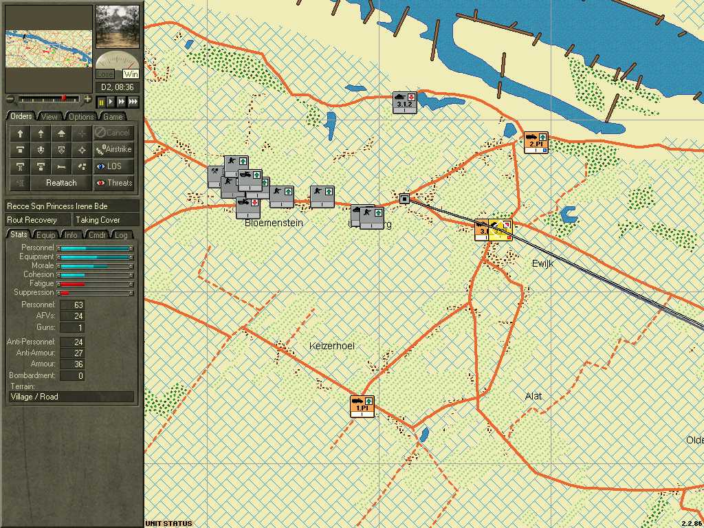The height and width of the screenshot is (528, 704).
Task: Click the small grey square waypoint marker
Action: (404, 198)
